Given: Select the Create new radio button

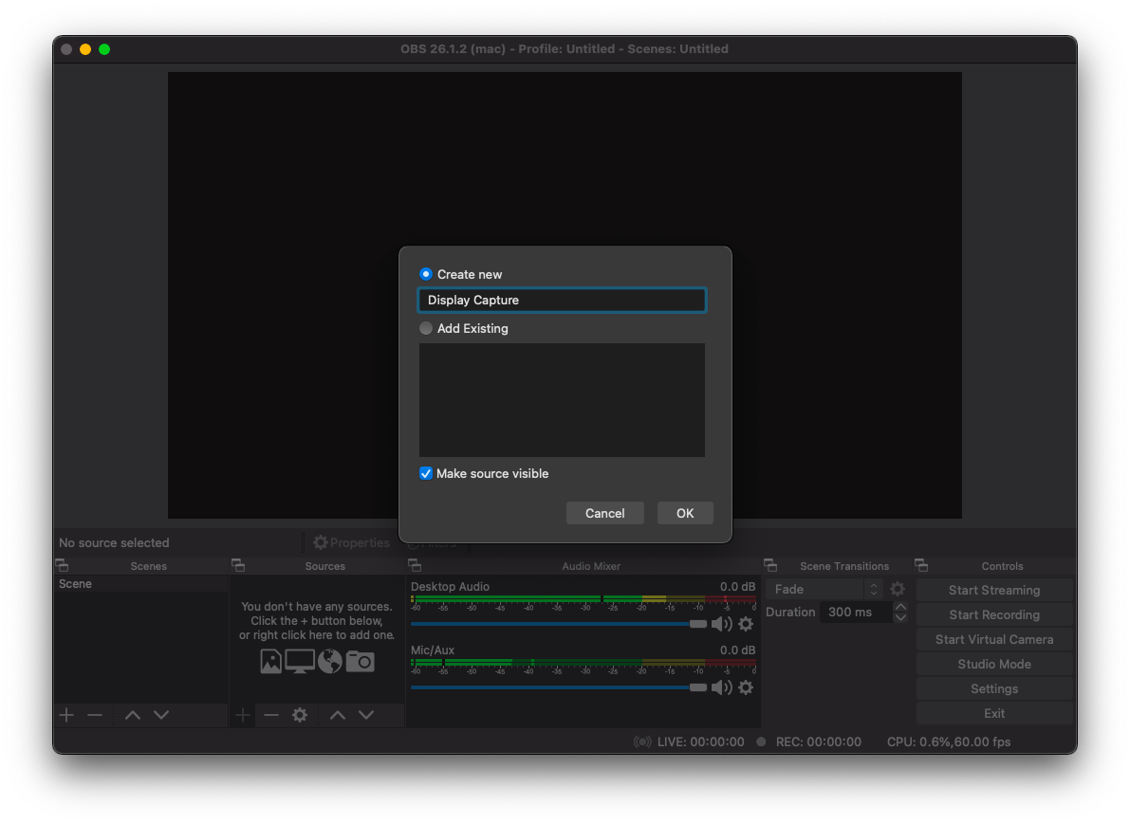Looking at the screenshot, I should pos(426,274).
